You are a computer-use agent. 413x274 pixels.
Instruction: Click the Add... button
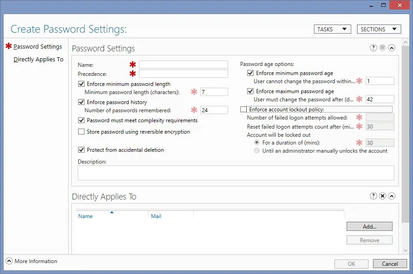click(x=369, y=226)
